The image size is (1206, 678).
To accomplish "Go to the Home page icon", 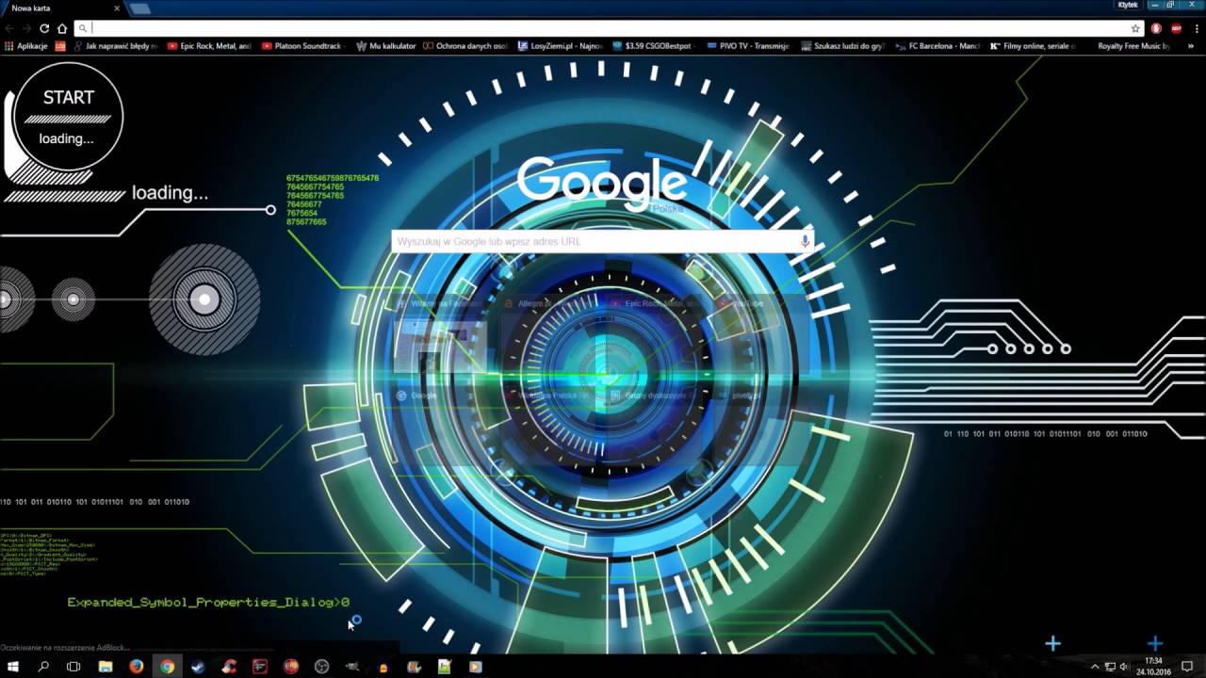I will click(62, 28).
